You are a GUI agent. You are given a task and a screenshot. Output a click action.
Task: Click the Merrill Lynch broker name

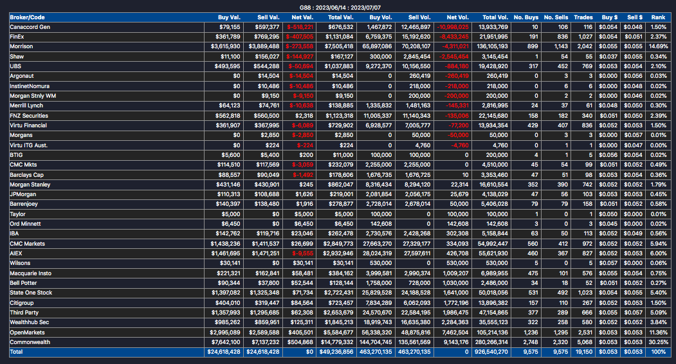(26, 105)
